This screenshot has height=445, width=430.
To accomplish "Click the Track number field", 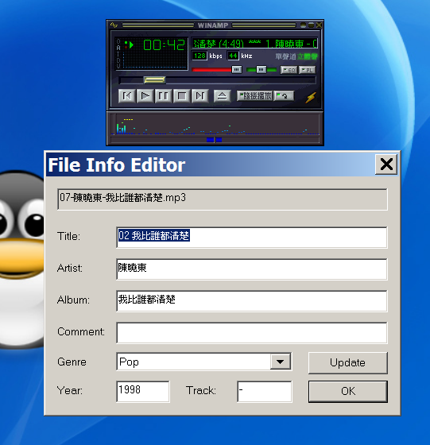I will point(264,392).
